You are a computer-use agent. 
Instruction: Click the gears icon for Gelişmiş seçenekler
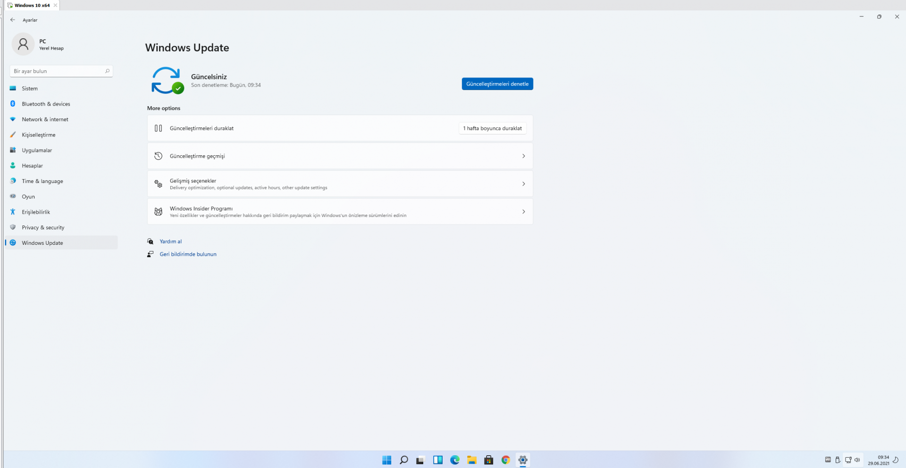coord(159,184)
